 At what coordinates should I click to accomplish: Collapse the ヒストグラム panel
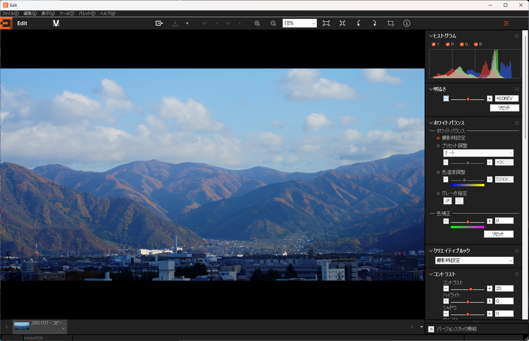coord(431,36)
